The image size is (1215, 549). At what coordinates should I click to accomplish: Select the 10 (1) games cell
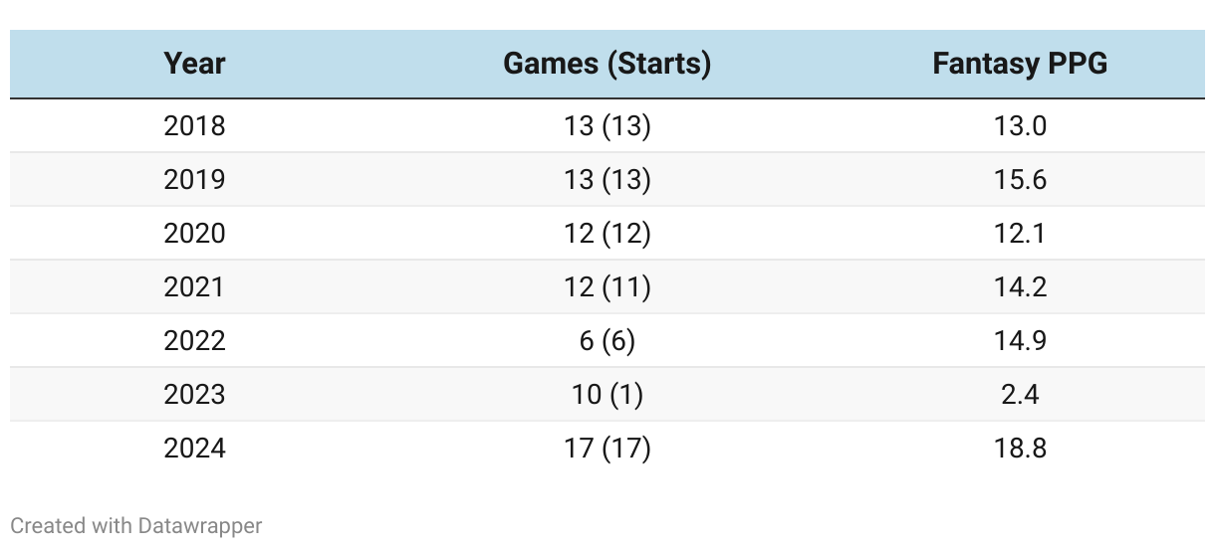607,395
